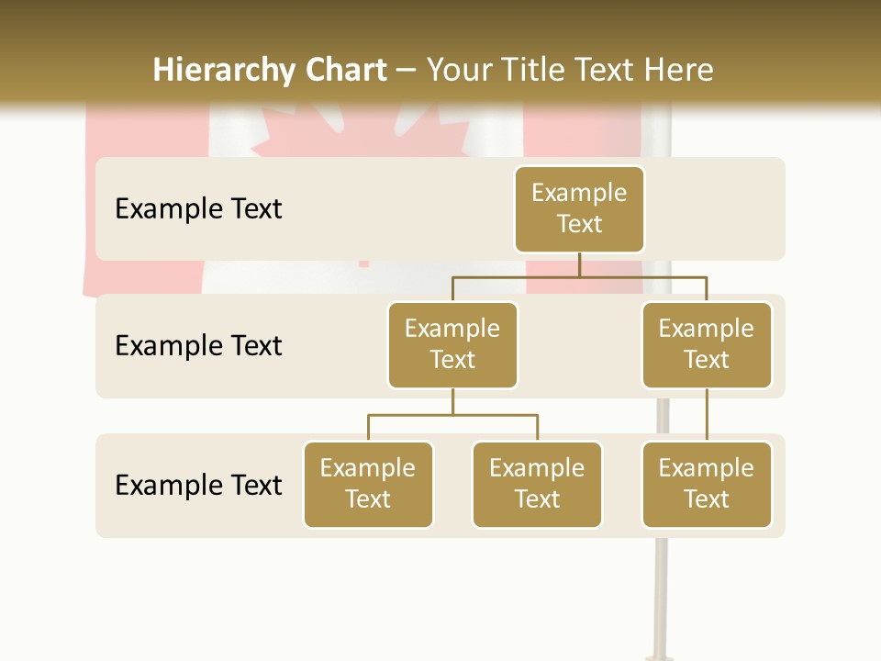Click the right box in the second level

point(707,344)
